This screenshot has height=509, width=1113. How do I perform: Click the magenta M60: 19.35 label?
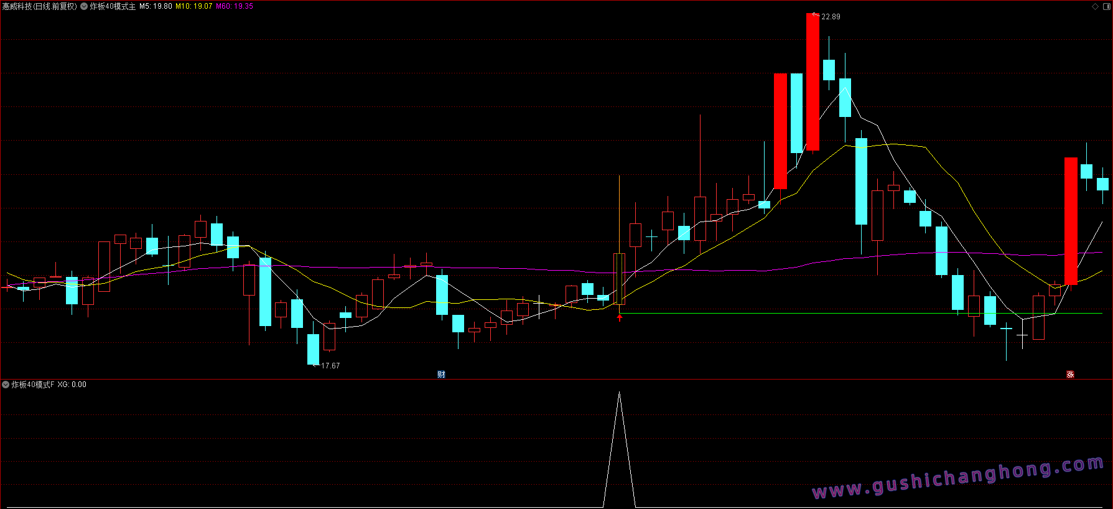coord(235,6)
